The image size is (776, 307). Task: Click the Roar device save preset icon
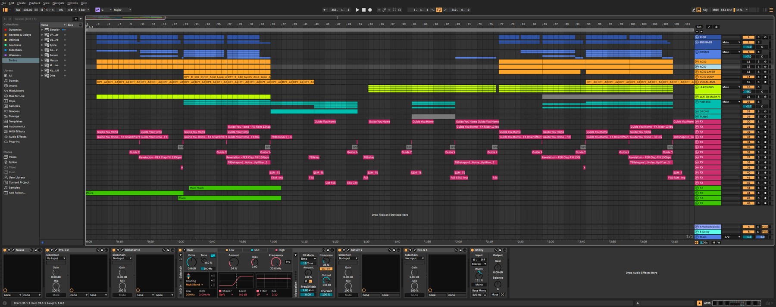(328, 250)
